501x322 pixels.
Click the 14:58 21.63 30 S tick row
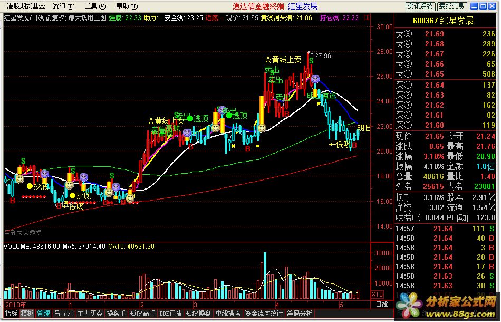tap(446, 286)
